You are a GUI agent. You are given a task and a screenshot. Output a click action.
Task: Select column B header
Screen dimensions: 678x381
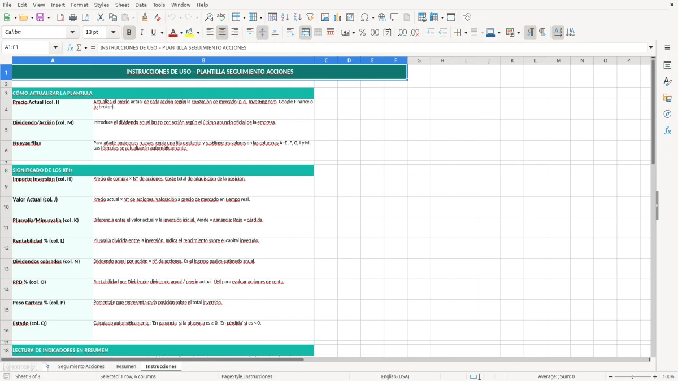203,60
